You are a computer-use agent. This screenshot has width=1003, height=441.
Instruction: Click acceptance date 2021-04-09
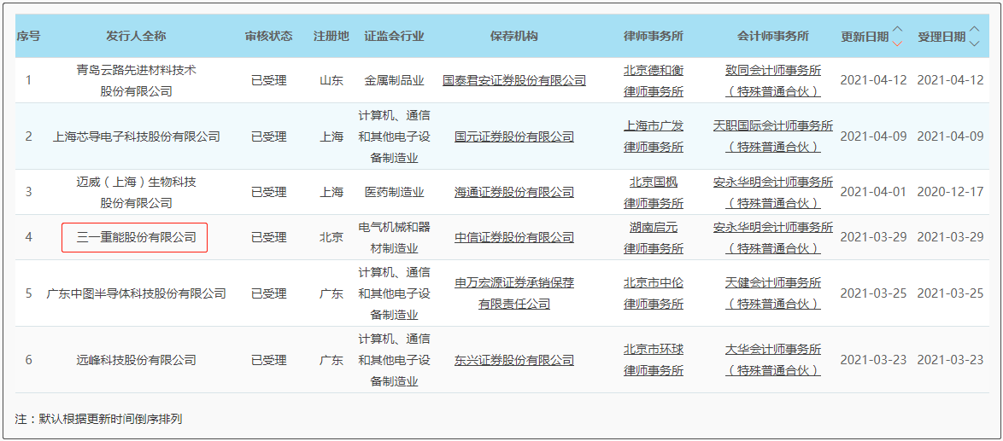pyautogui.click(x=950, y=136)
